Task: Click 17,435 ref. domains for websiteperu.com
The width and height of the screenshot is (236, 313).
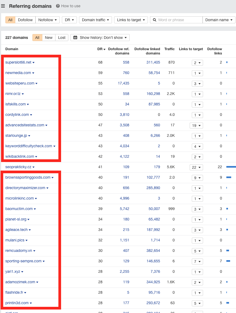Action: click(123, 83)
